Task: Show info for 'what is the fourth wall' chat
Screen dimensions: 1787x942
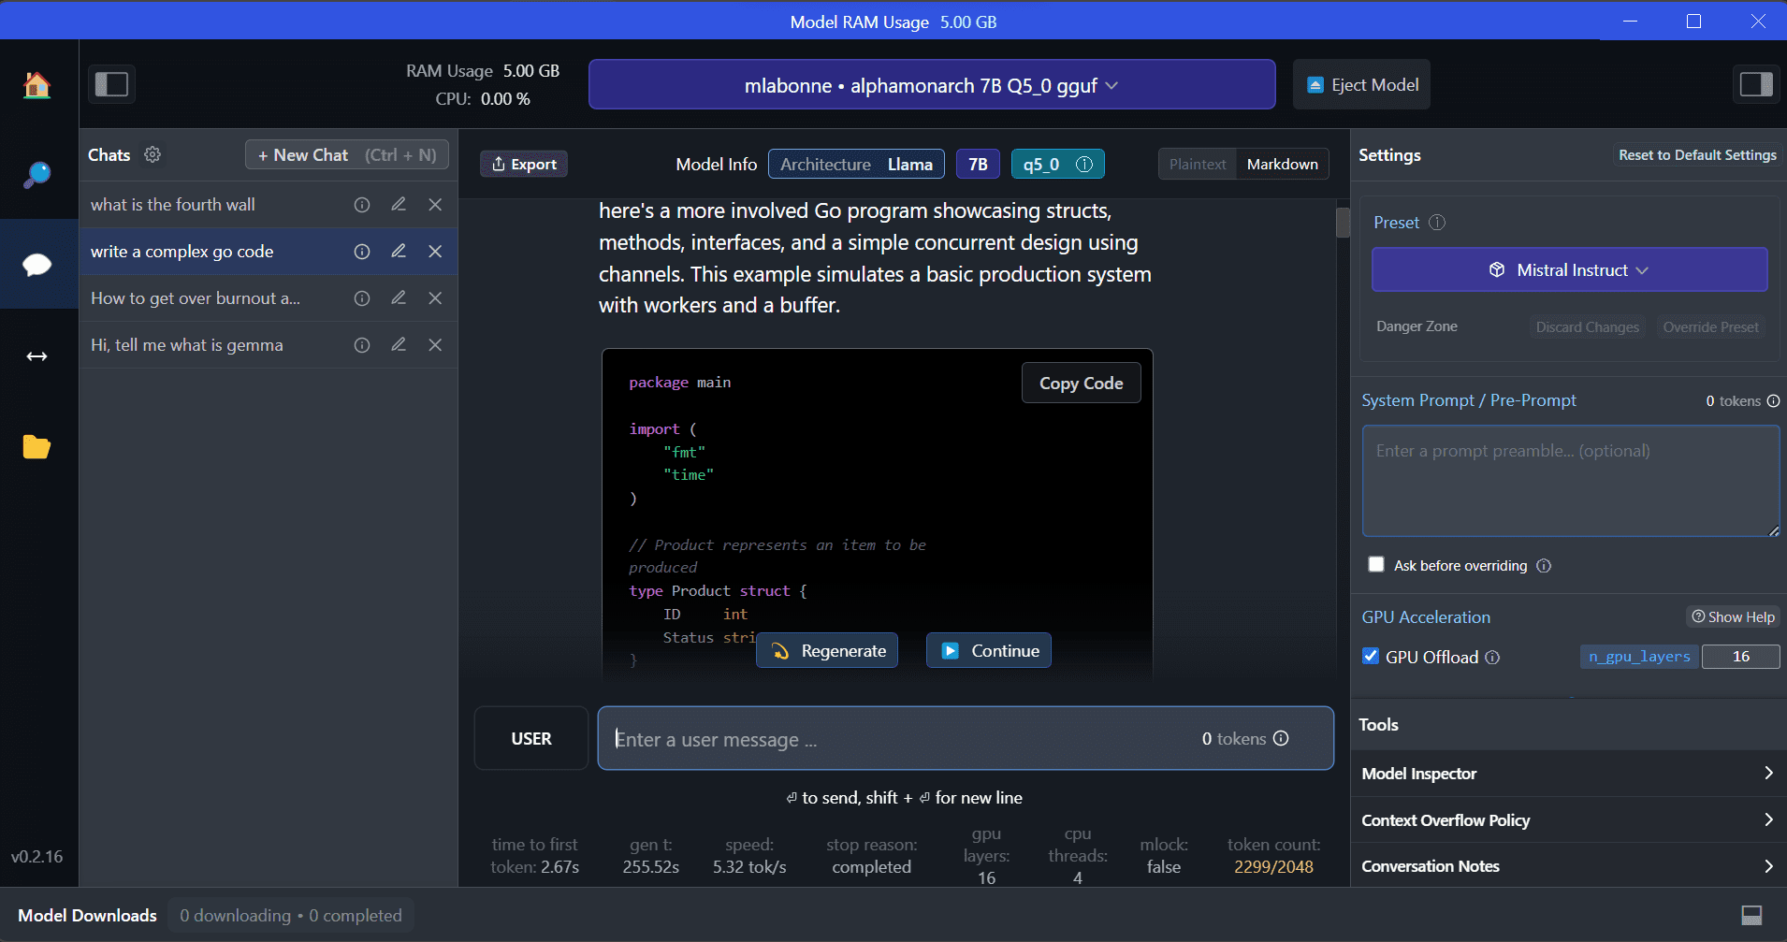Action: coord(362,205)
